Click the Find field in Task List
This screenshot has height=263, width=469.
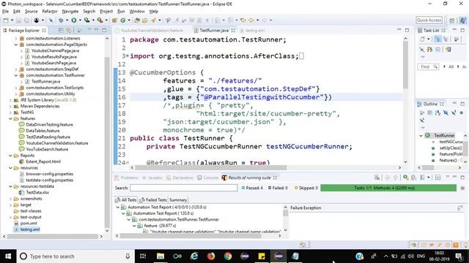point(428,66)
